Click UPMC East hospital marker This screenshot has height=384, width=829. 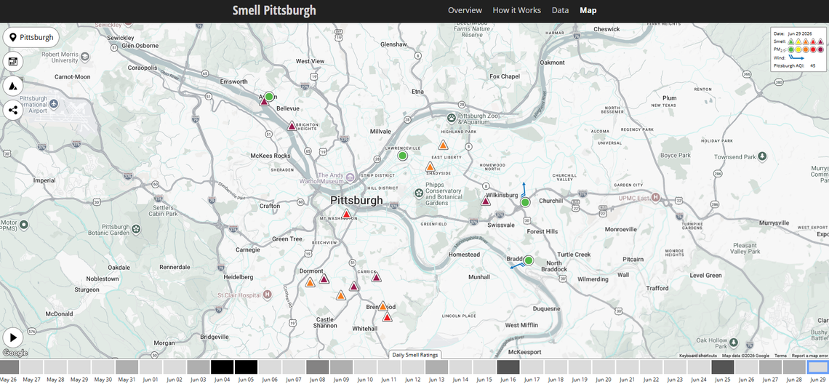point(656,197)
